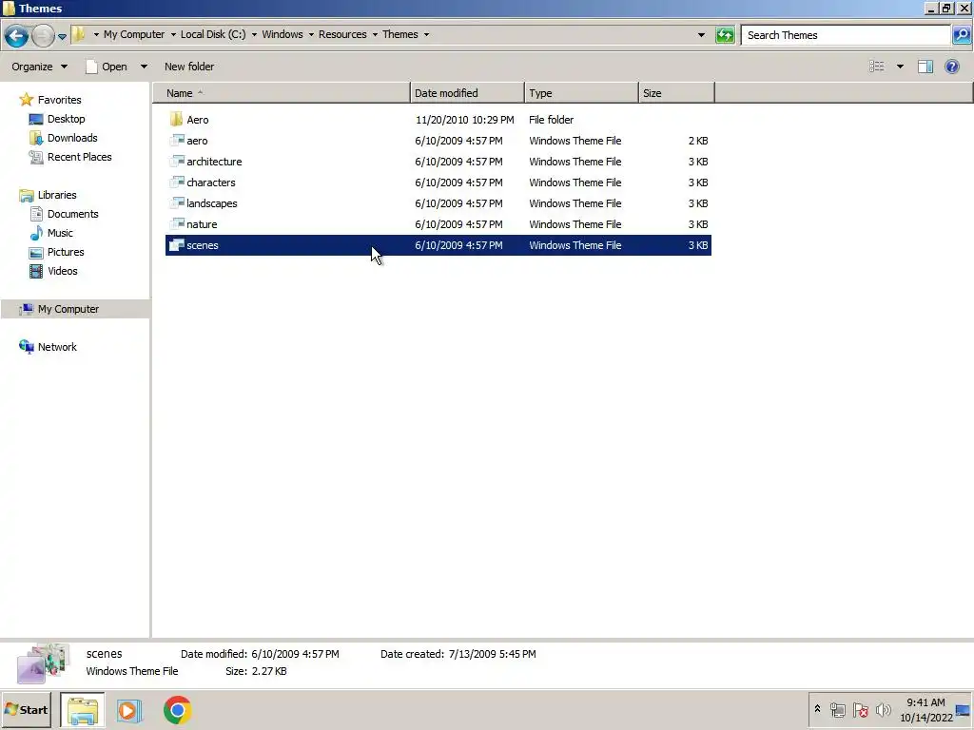Sort by the Date modified column
Screen dimensions: 974x730
(x=467, y=93)
